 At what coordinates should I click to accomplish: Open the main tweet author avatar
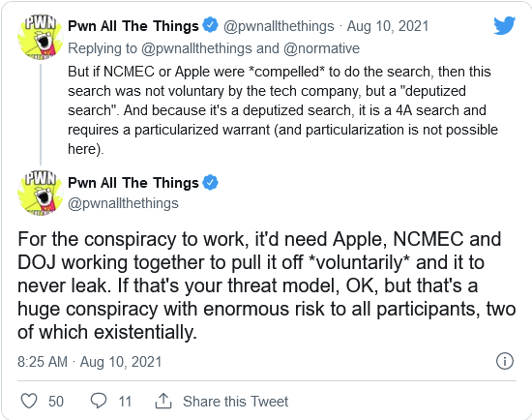[x=41, y=194]
